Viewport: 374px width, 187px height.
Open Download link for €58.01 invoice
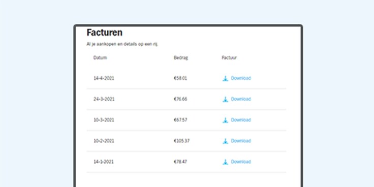[241, 78]
